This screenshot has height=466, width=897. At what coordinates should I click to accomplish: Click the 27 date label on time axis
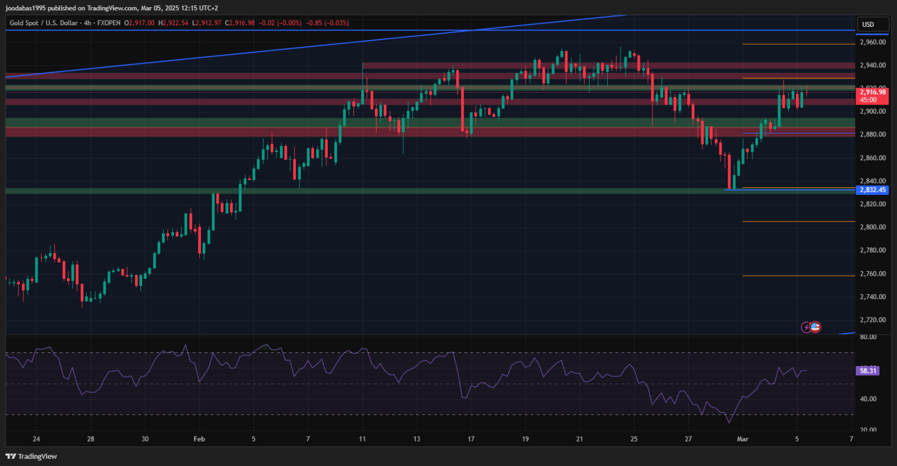[x=688, y=439]
